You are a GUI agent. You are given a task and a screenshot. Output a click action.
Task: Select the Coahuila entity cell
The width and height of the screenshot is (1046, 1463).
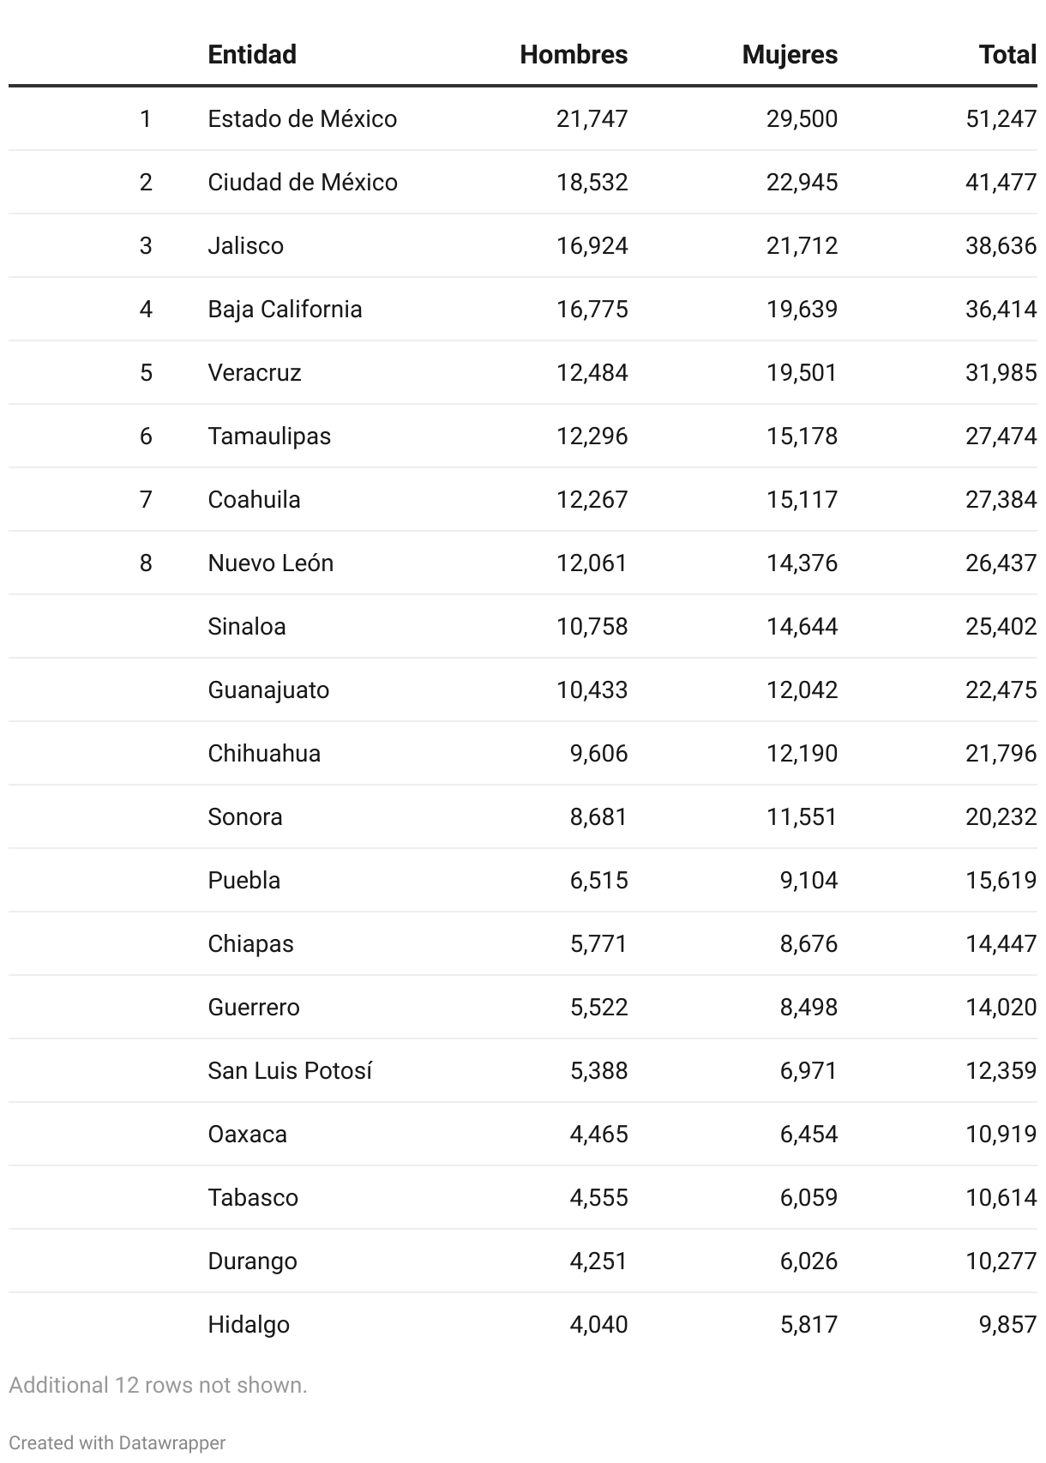(x=254, y=499)
